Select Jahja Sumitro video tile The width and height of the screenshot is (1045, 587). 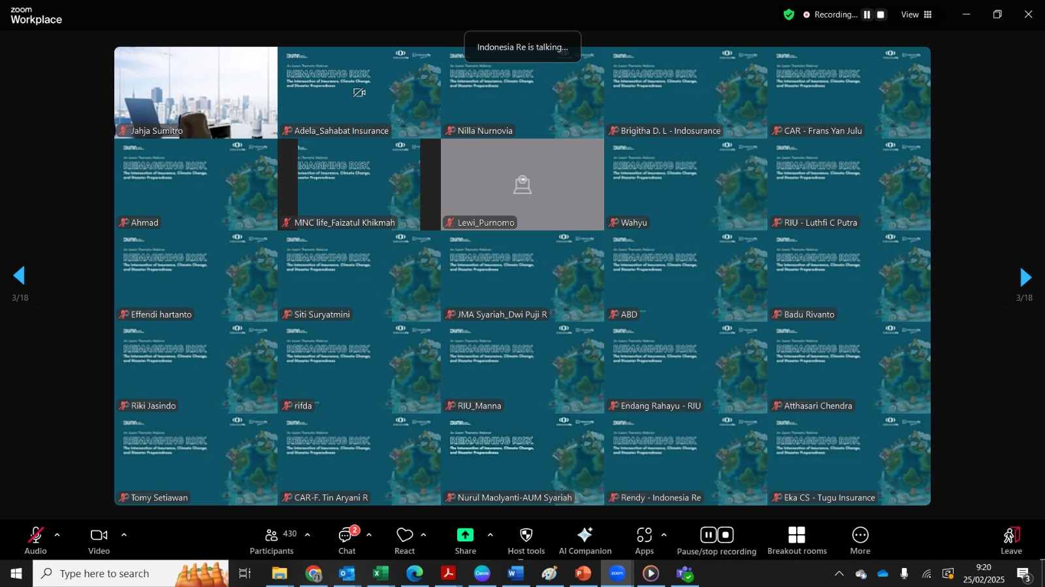click(x=196, y=93)
